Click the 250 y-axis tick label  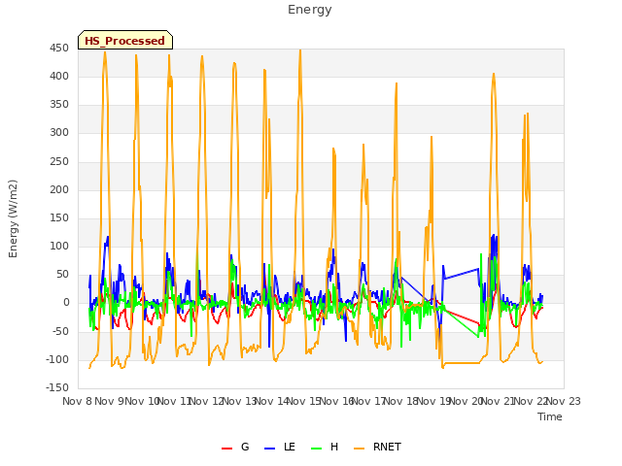tap(59, 162)
